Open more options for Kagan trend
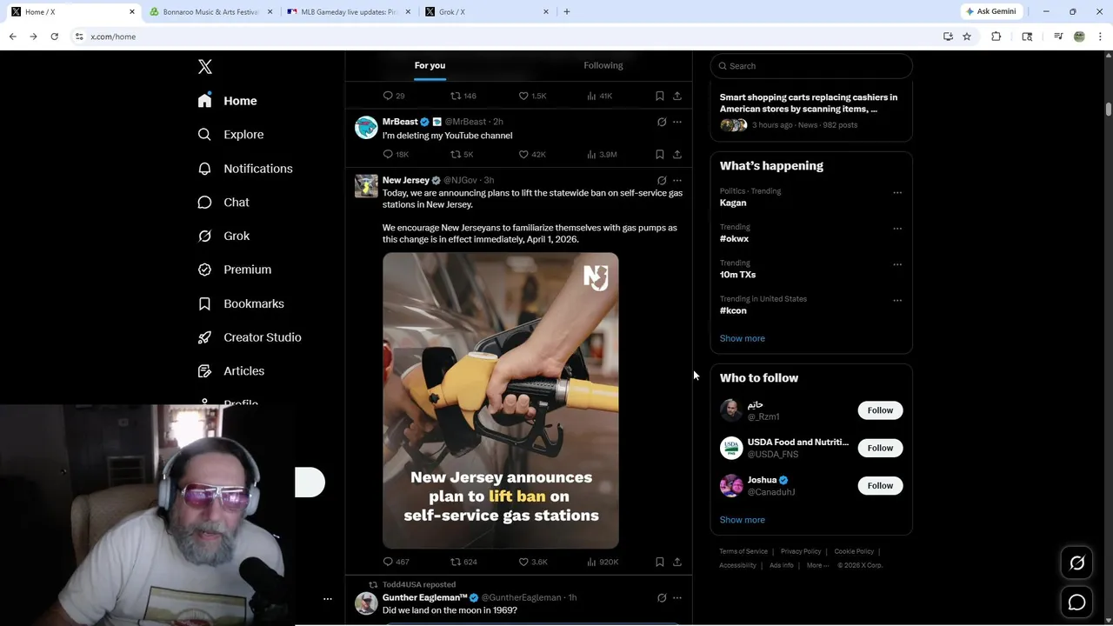The height and width of the screenshot is (626, 1113). tap(897, 192)
